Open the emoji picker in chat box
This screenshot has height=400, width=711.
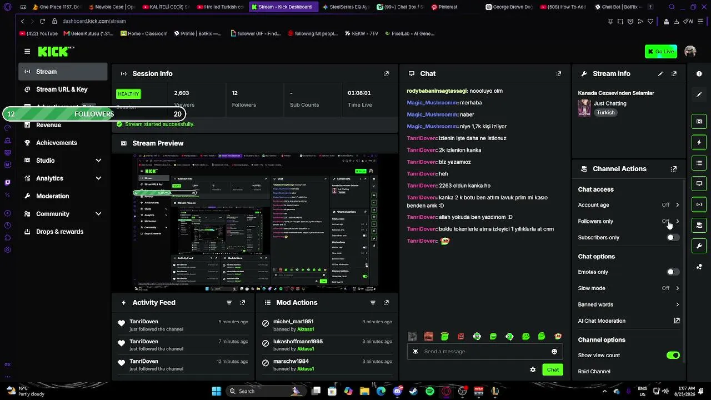pos(554,352)
